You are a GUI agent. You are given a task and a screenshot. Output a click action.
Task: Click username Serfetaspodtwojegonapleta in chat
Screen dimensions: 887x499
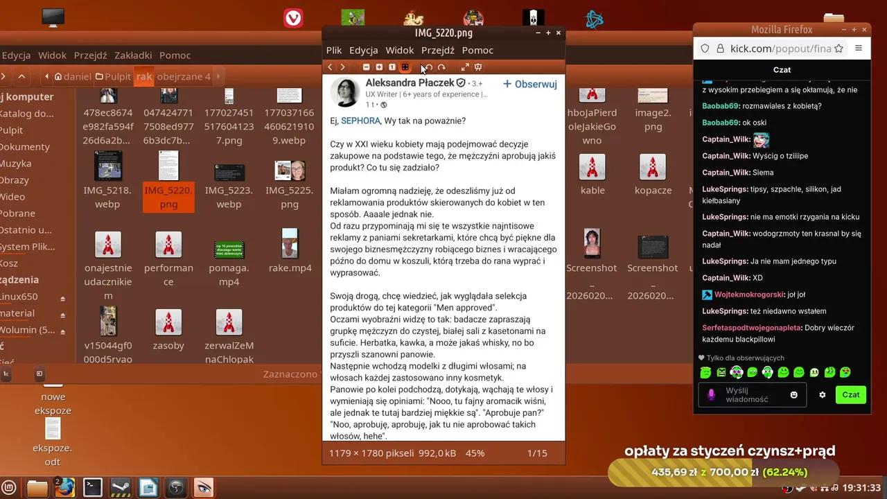coord(750,328)
